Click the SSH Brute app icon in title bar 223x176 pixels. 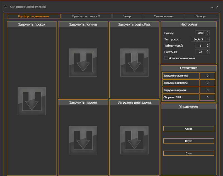point(5,6)
